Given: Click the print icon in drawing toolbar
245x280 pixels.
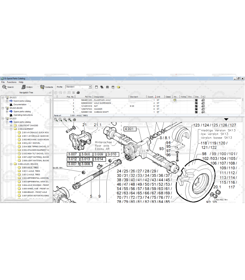Looking at the screenshot, I should (x=75, y=119).
